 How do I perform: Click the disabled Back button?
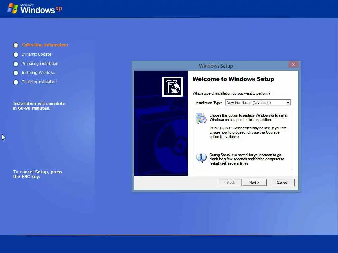(x=229, y=183)
